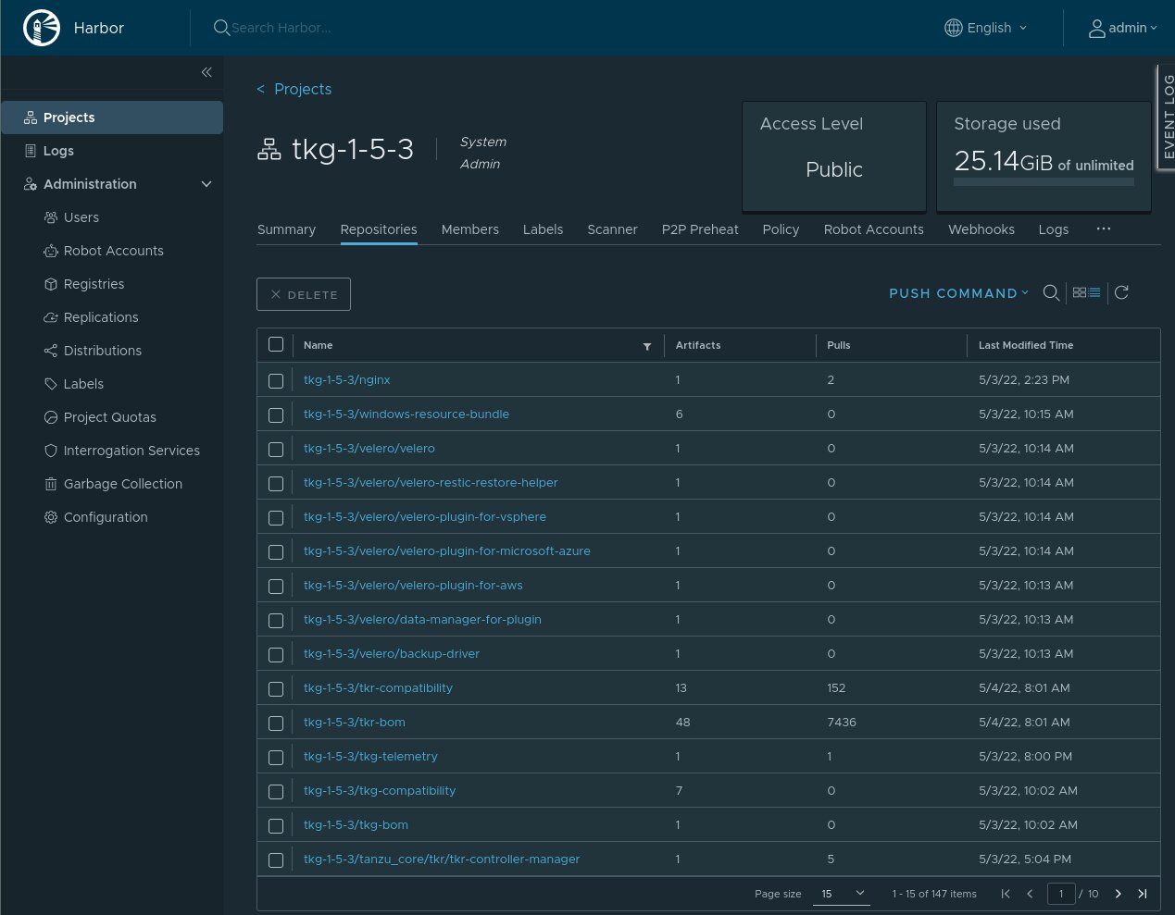Click the storage usage progress bar
The width and height of the screenshot is (1175, 915).
pos(1044,181)
